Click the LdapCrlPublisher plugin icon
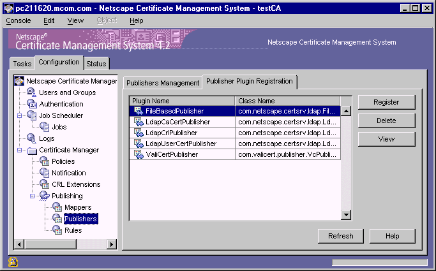The image size is (436, 271). [x=139, y=133]
